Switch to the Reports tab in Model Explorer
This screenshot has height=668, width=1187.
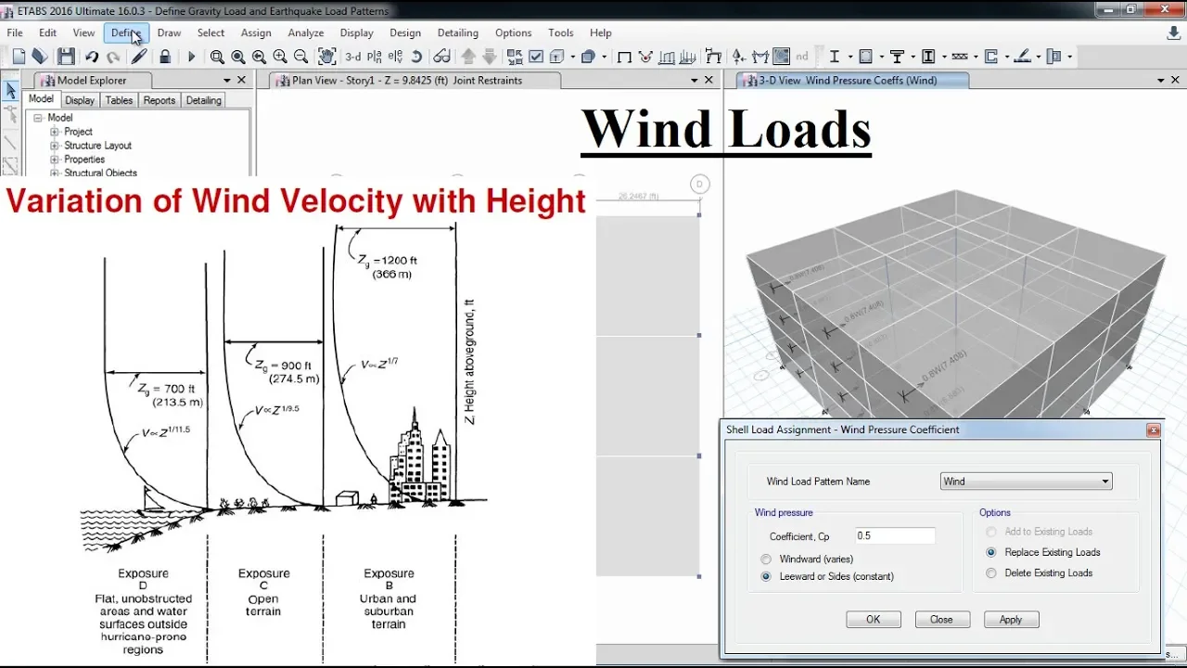click(x=159, y=100)
